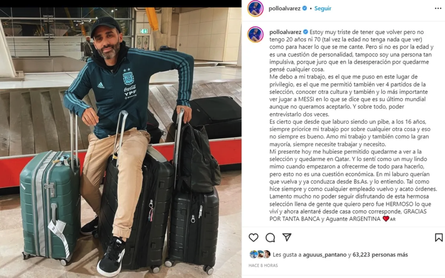Share post using paper plane icon
Viewport: 445px width, 278px height.
click(x=287, y=237)
